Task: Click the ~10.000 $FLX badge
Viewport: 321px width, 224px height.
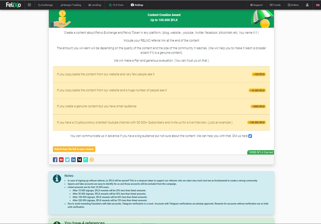Action: coord(257,90)
